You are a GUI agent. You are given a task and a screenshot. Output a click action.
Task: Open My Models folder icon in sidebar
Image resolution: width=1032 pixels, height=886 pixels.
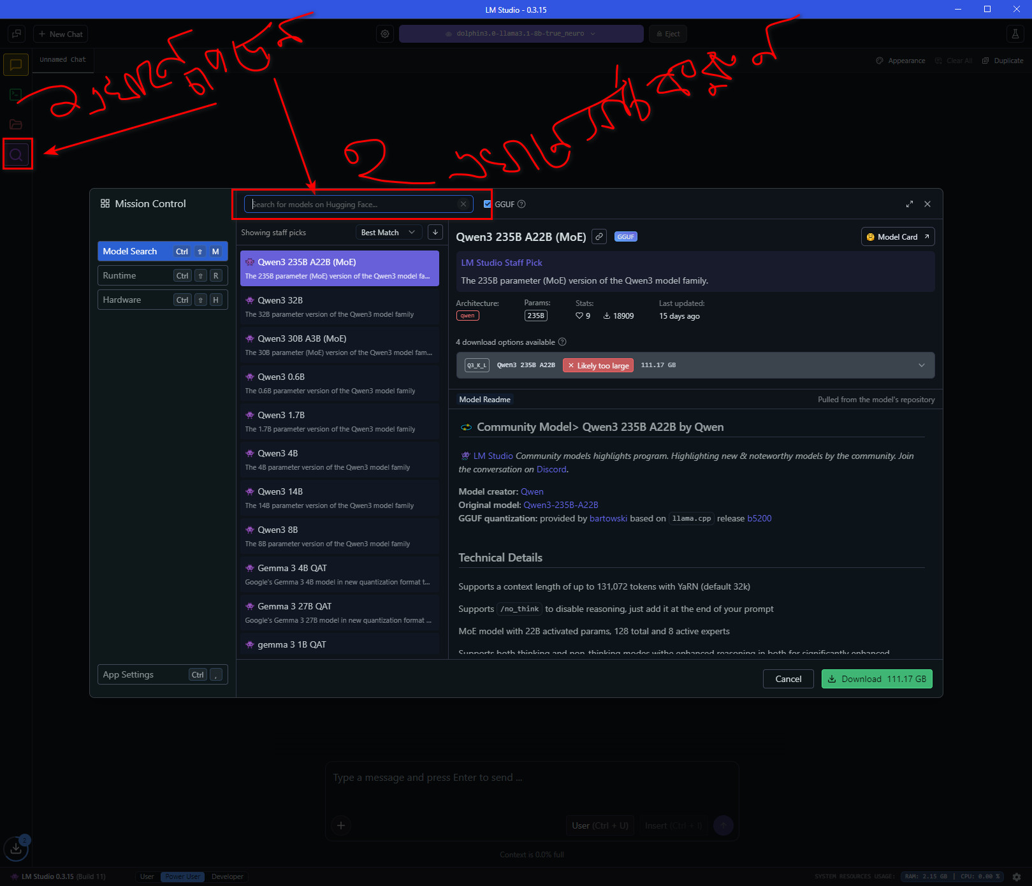click(x=16, y=124)
